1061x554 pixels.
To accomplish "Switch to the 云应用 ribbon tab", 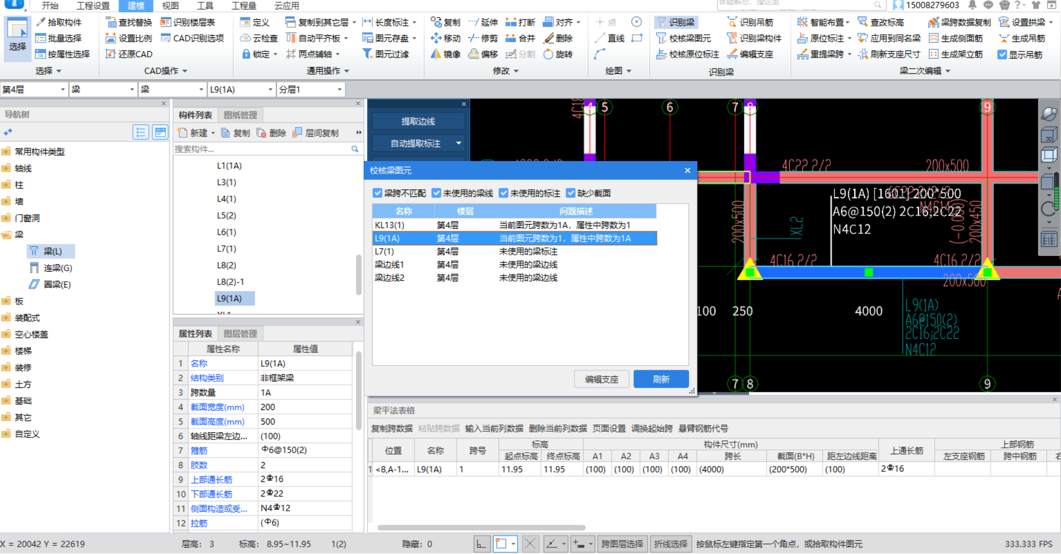I will click(287, 6).
